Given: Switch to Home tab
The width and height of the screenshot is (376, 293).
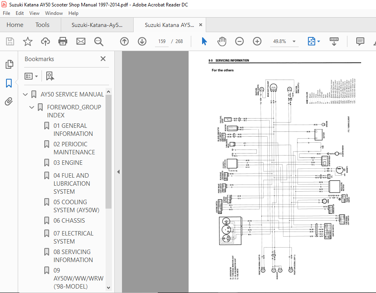Looking at the screenshot, I should coord(15,25).
